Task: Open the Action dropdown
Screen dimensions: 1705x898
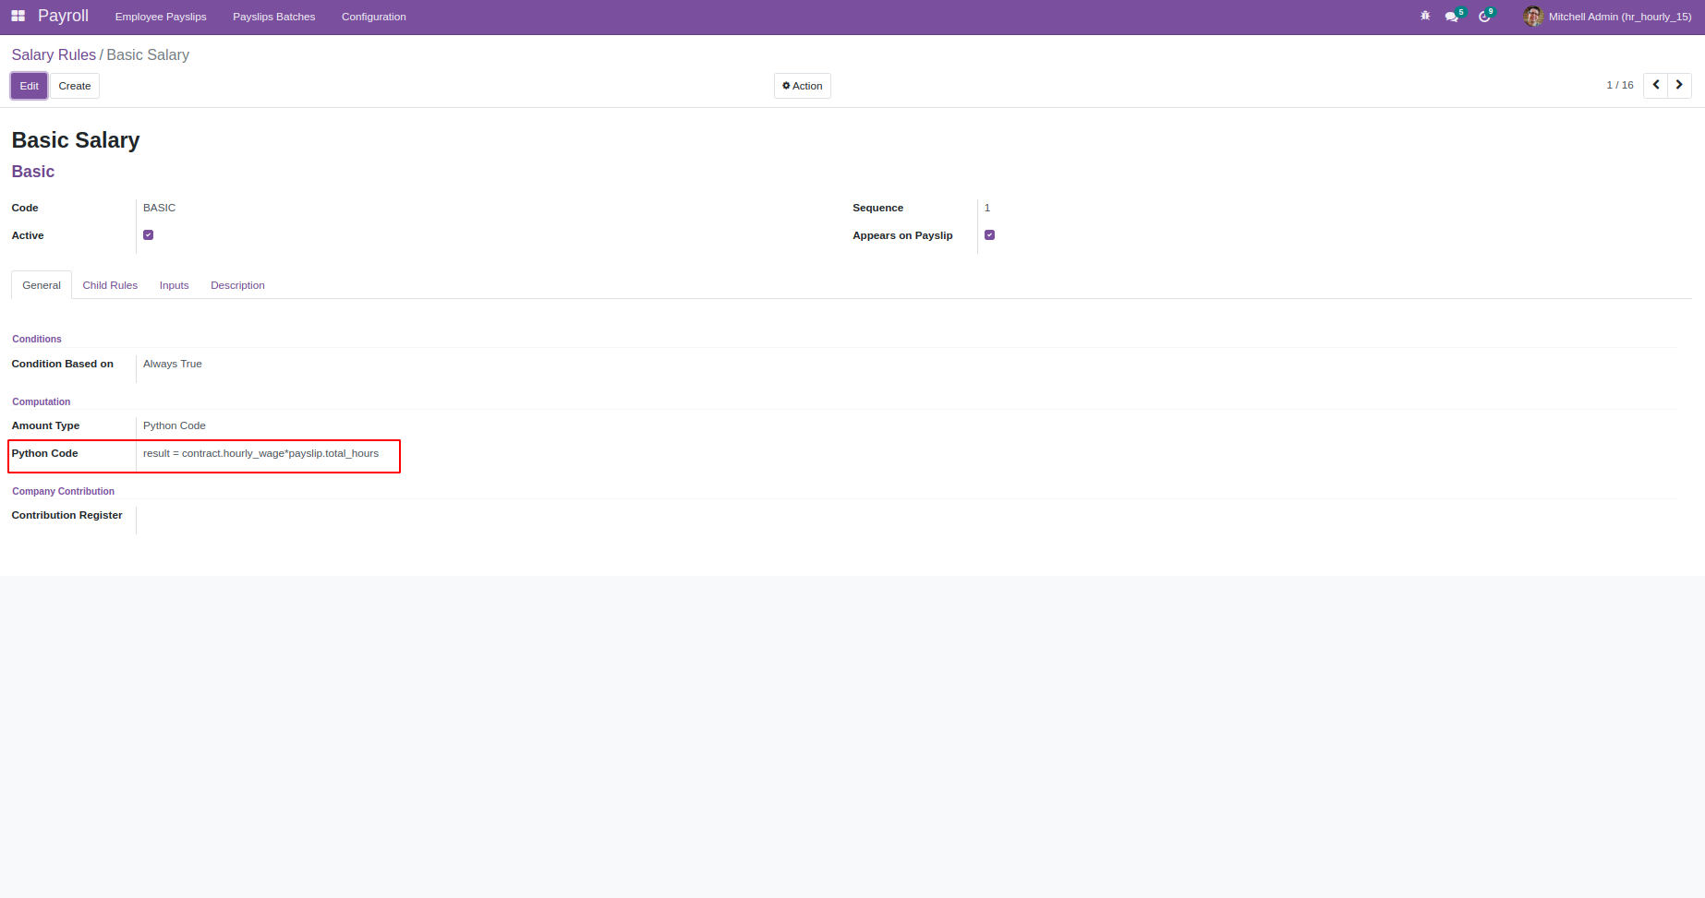Action: coord(803,86)
